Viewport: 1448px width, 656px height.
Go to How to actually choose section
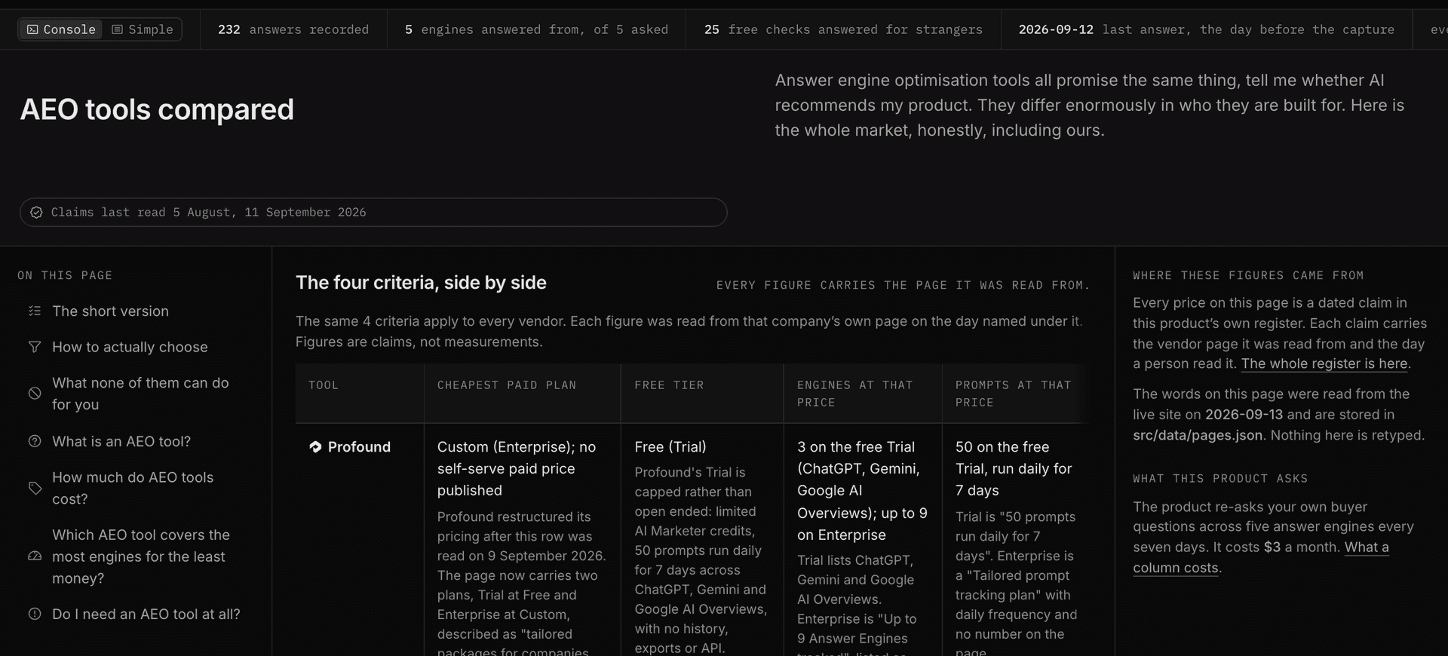130,347
